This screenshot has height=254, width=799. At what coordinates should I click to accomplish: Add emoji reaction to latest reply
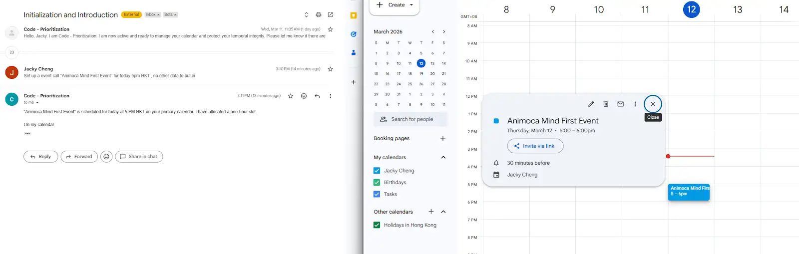click(304, 96)
